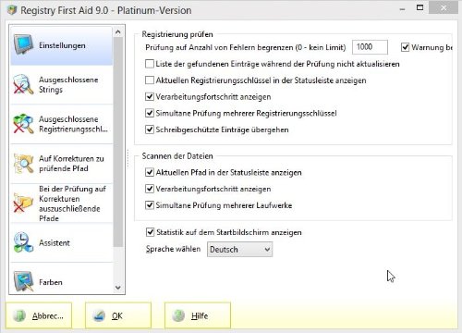Click sidebar scroll down arrow
The image size is (462, 333).
tap(118, 288)
